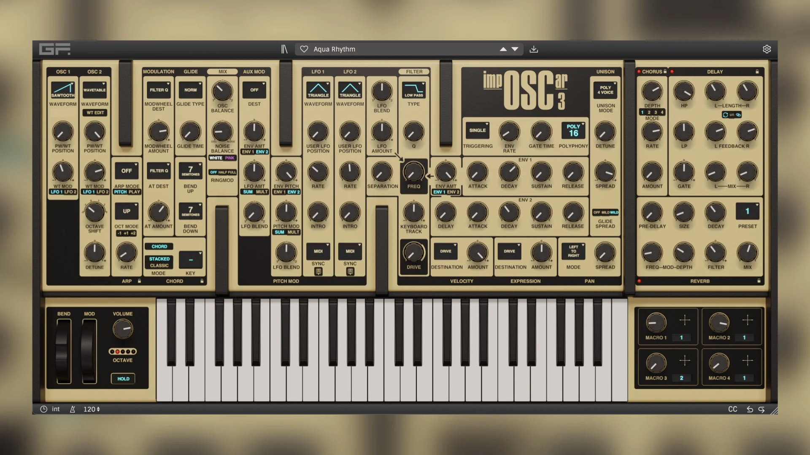Select next preset with the down arrow
810x455 pixels.
[x=515, y=49]
